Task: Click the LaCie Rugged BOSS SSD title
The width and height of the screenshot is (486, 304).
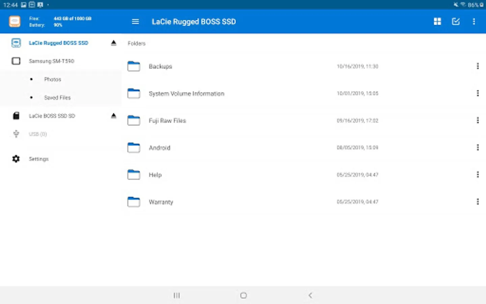Action: [194, 22]
